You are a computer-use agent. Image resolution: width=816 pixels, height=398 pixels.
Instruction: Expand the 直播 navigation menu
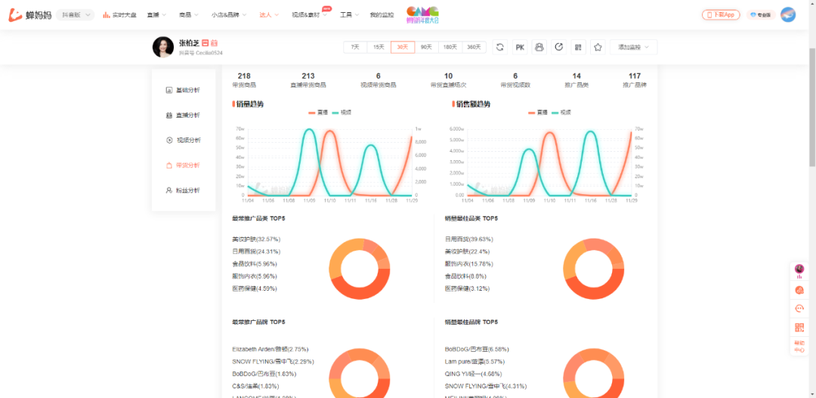[156, 14]
